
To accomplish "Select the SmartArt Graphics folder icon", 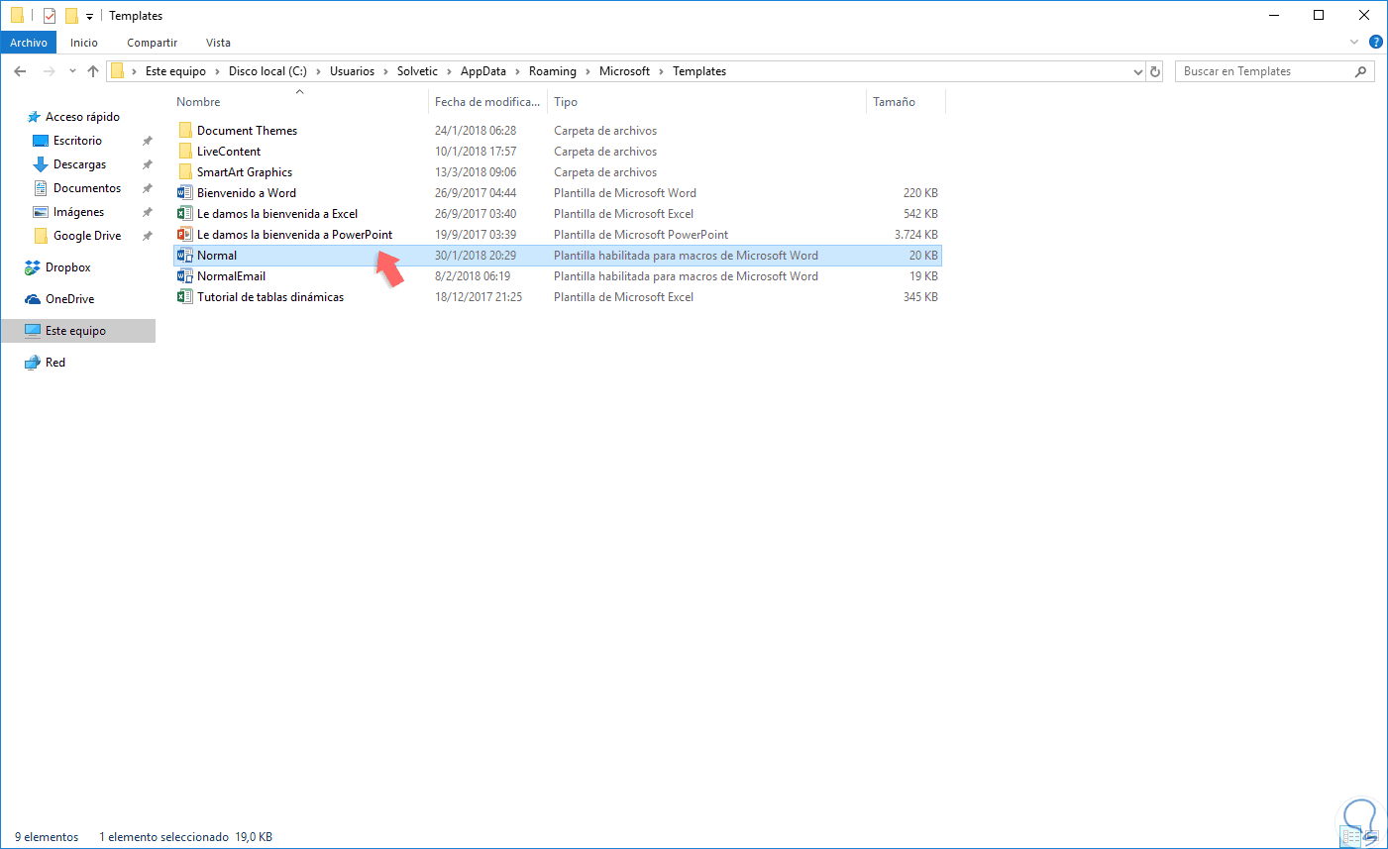I will point(185,172).
